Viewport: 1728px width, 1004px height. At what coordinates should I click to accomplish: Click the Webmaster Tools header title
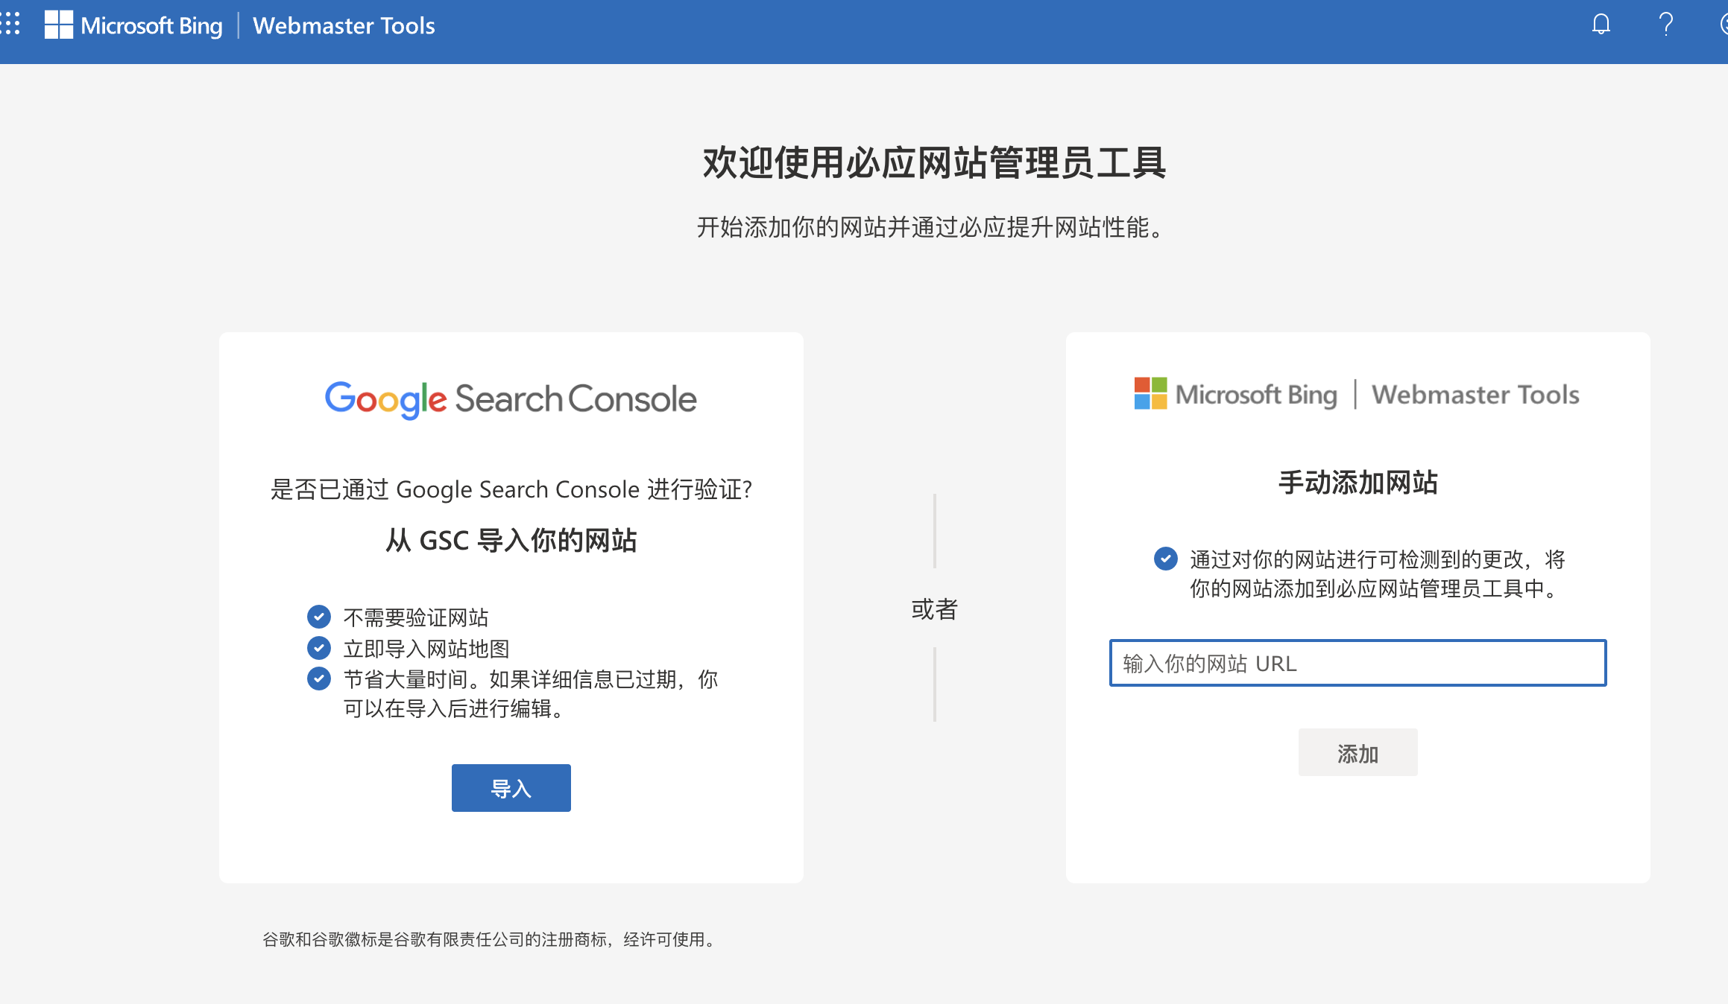344,26
